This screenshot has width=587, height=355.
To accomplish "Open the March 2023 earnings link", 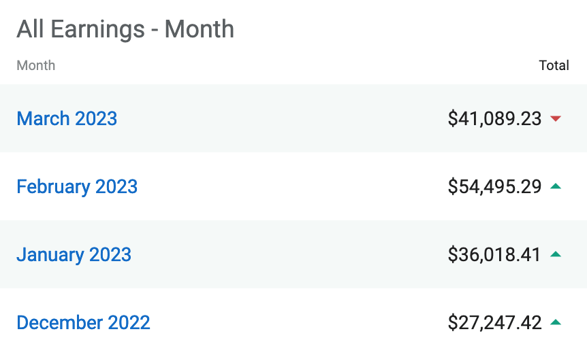I will pyautogui.click(x=67, y=118).
